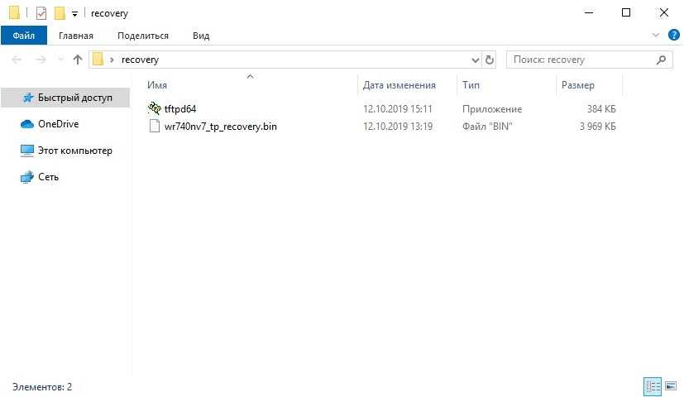Click the New folder icon in title bar
The image size is (684, 397).
click(60, 13)
